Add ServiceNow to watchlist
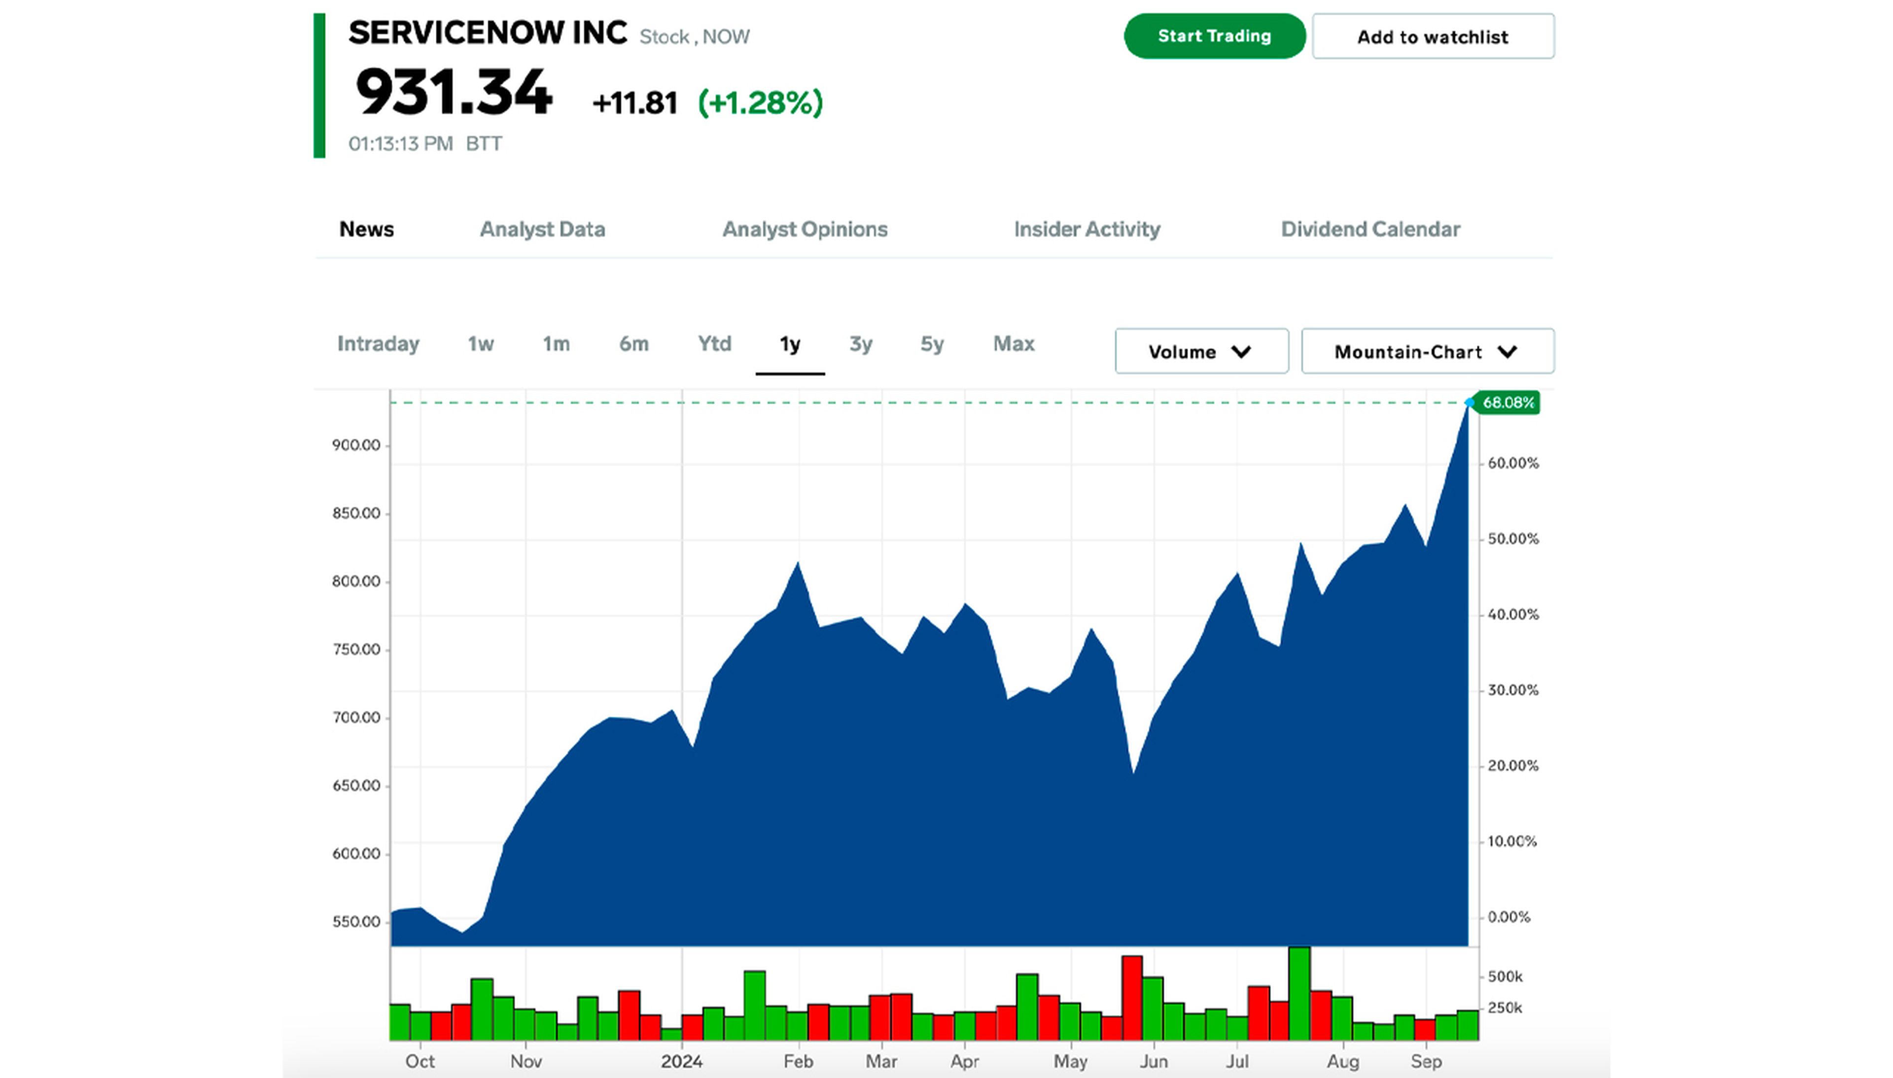The image size is (1893, 1078). (1433, 36)
